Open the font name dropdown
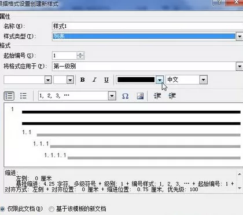The width and height of the screenshot is (243, 215). pos(48,80)
